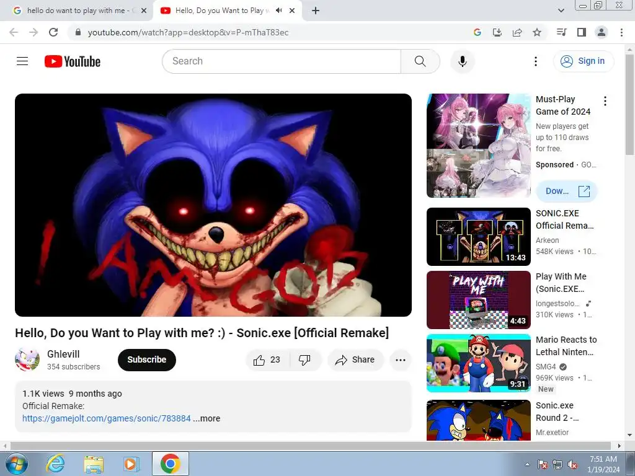The width and height of the screenshot is (635, 476).
Task: Click the volume icon in the system tray
Action: (572, 465)
